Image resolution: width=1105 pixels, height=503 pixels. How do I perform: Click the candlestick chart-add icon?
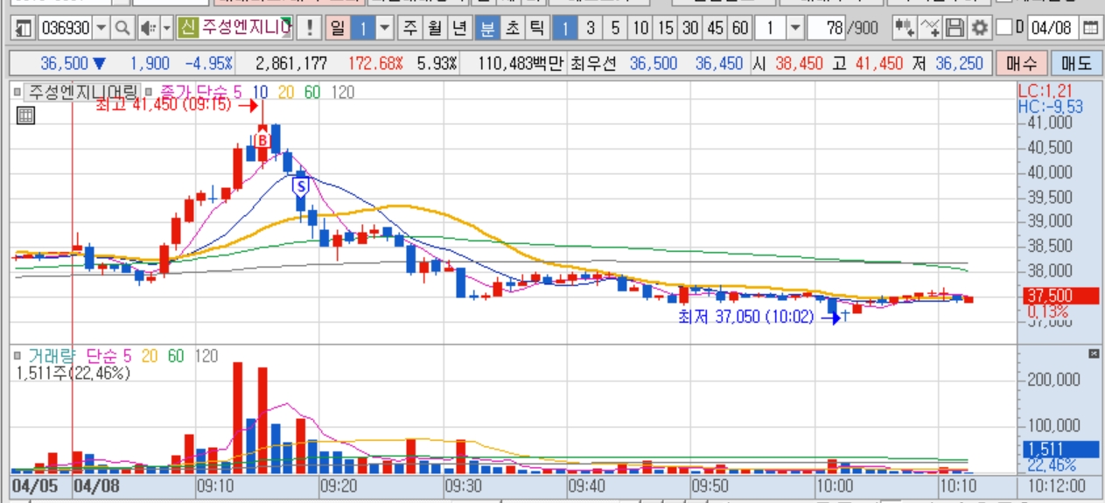pyautogui.click(x=905, y=28)
